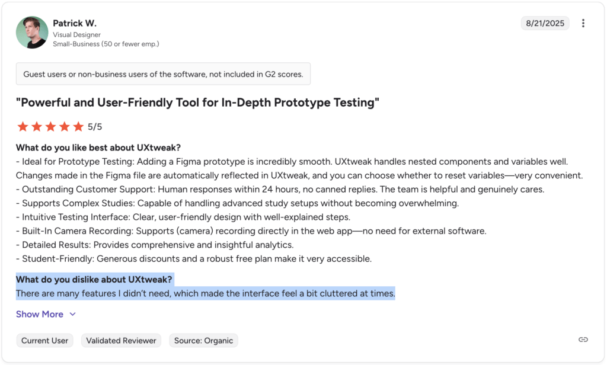Click the 'What do you like best' heading
The height and width of the screenshot is (365, 607).
(98, 148)
